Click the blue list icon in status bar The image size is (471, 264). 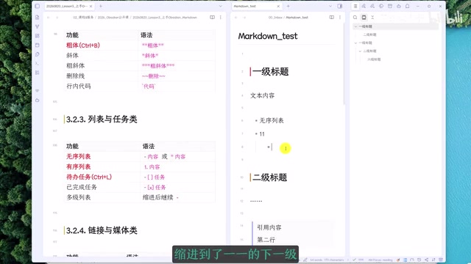pos(406,260)
